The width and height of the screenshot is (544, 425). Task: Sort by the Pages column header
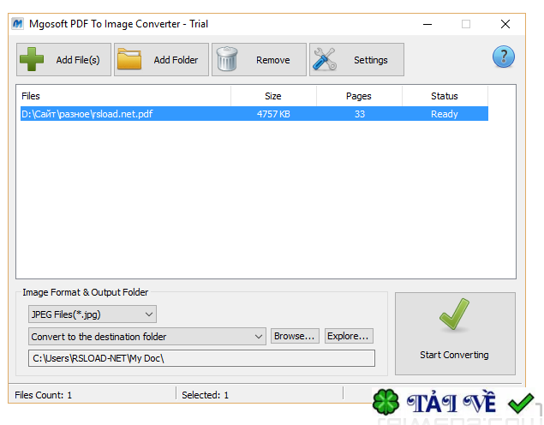tap(359, 96)
